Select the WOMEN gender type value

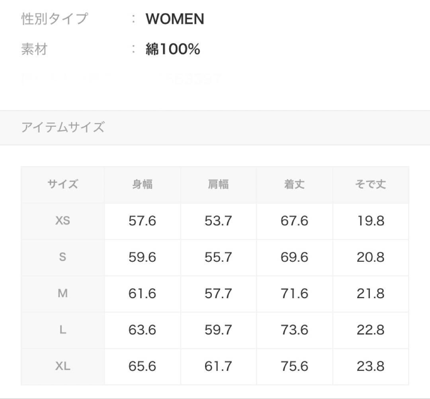pos(175,19)
